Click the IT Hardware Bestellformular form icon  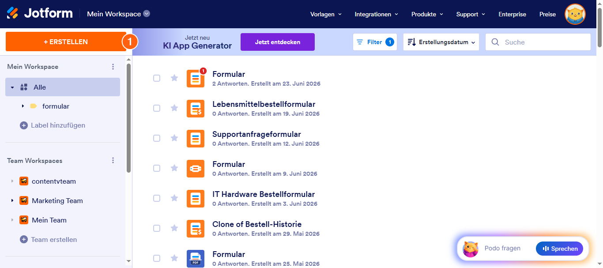pyautogui.click(x=196, y=199)
